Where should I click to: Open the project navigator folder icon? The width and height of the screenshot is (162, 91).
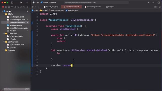pos(3,7)
